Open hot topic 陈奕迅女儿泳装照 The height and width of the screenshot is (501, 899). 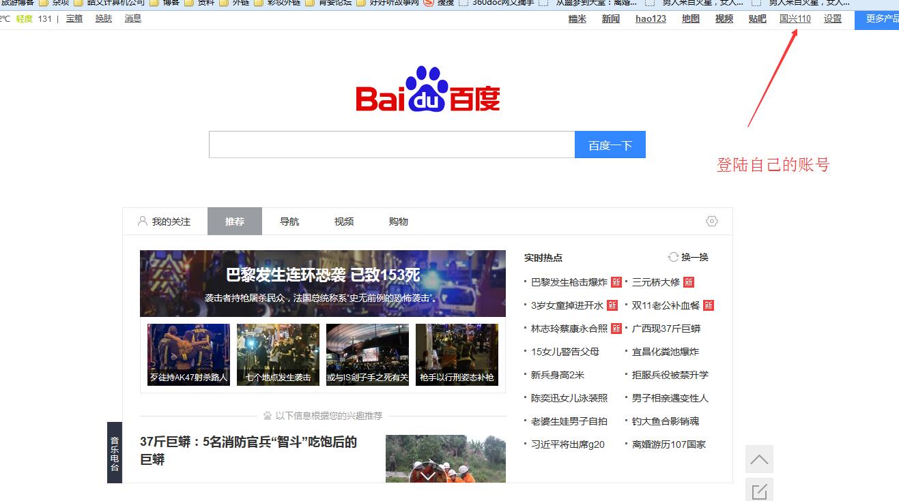point(569,398)
